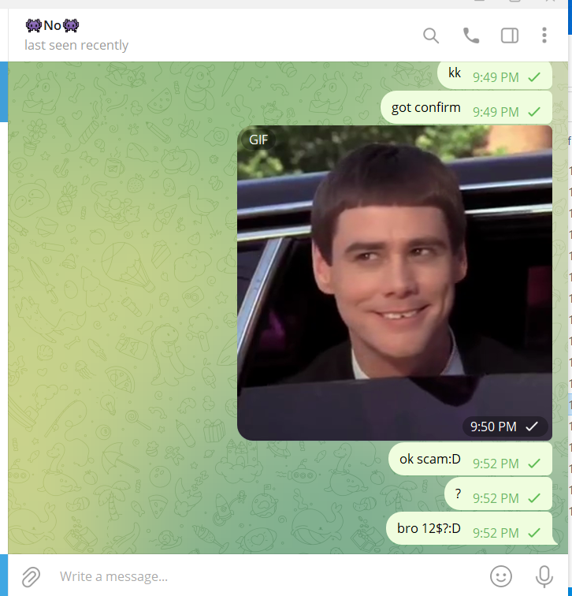Select the 'kk' message
Image resolution: width=572 pixels, height=596 pixels.
[495, 75]
